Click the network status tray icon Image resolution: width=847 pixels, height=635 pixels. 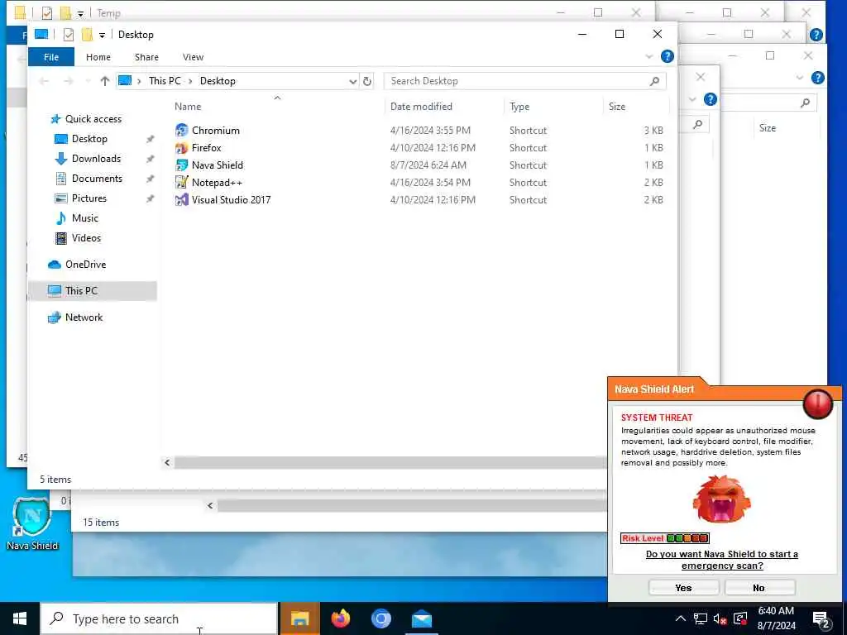[701, 618]
